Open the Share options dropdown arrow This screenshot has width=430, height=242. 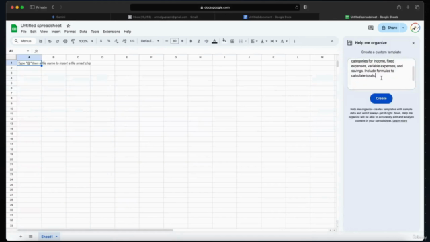coord(403,28)
